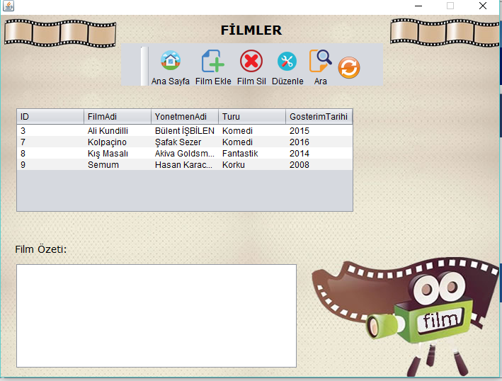Click the orange refresh icon
Image resolution: width=502 pixels, height=381 pixels.
coord(349,68)
